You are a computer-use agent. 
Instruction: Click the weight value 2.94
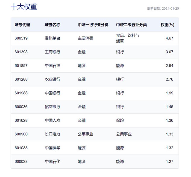(170, 66)
